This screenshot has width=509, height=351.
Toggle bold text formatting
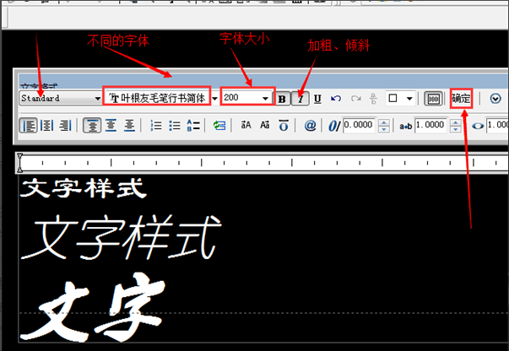283,99
